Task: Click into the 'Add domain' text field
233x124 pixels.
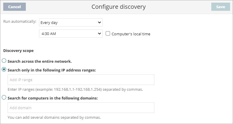Action: click(81, 108)
